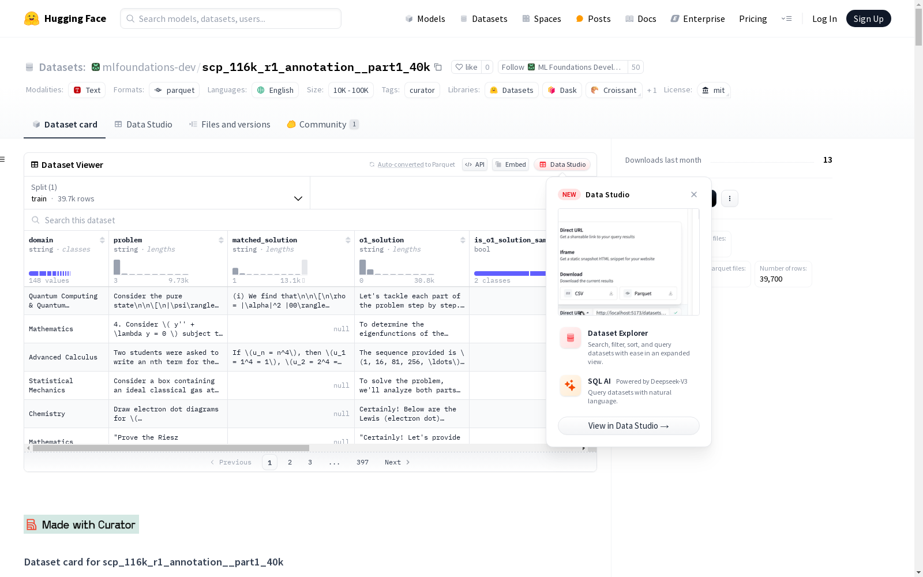
Task: Copy dataset name with copy icon
Action: point(438,67)
